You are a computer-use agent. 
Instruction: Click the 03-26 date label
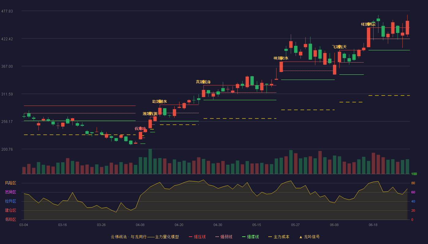click(101, 225)
